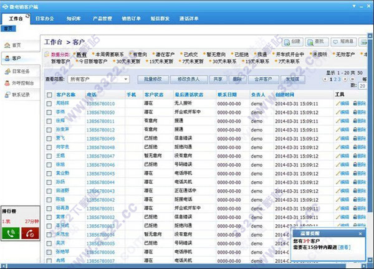Jump to last page with pagination arrow

pos(352,79)
